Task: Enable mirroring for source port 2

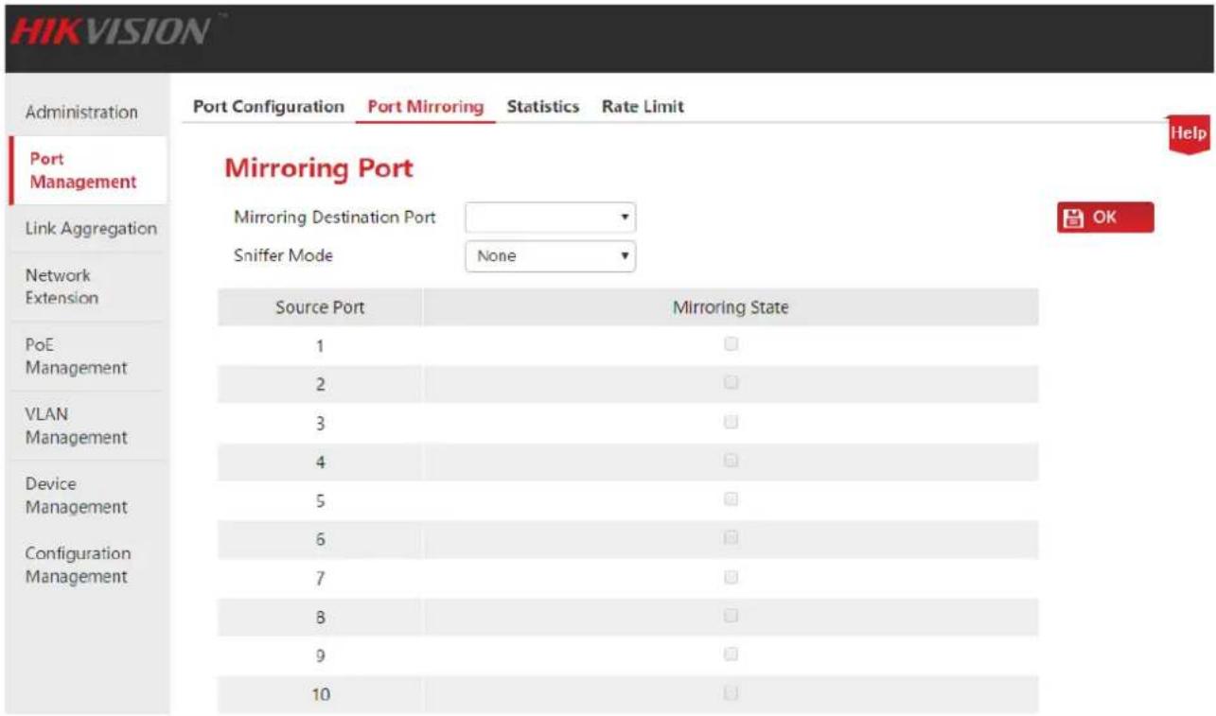Action: [x=731, y=383]
